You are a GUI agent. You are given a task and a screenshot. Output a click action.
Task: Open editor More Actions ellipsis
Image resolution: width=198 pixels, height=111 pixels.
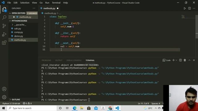[194, 8]
